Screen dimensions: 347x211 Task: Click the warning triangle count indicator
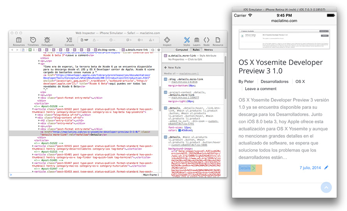(x=152, y=40)
